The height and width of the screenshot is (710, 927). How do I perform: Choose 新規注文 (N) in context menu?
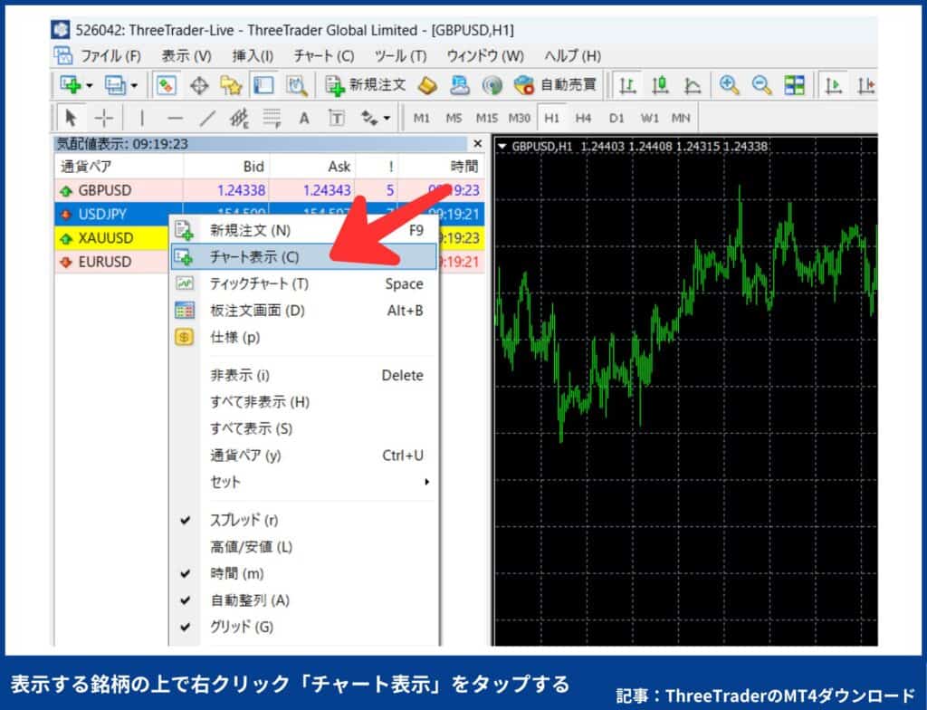(304, 230)
